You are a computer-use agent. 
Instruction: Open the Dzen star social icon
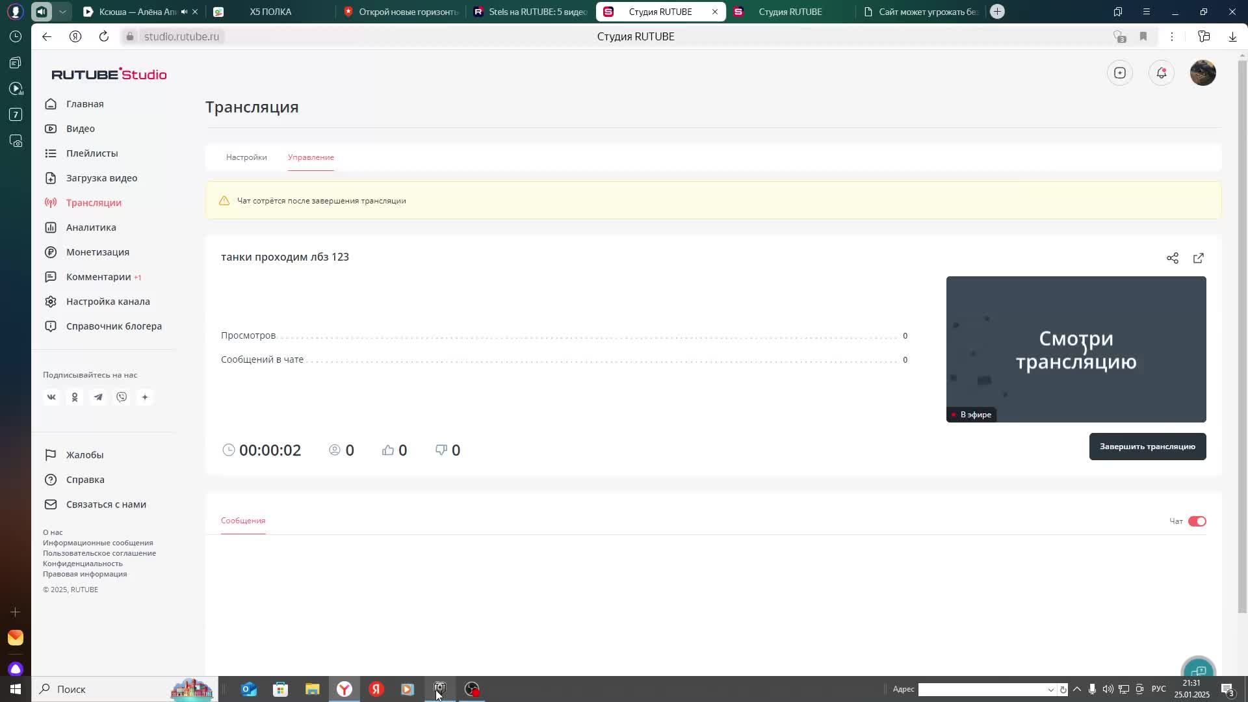pos(145,397)
